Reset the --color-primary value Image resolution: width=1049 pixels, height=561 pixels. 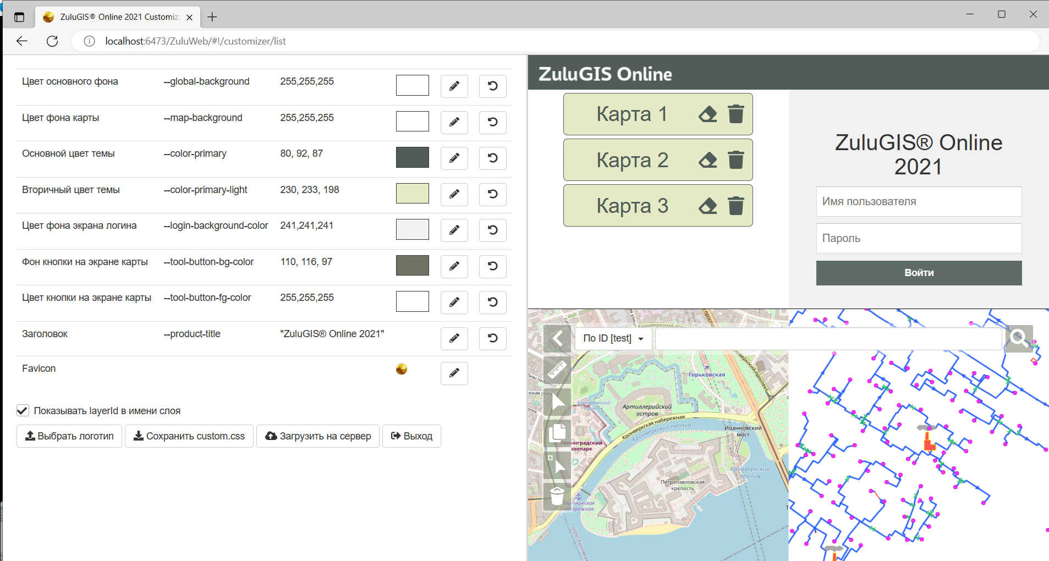click(492, 158)
